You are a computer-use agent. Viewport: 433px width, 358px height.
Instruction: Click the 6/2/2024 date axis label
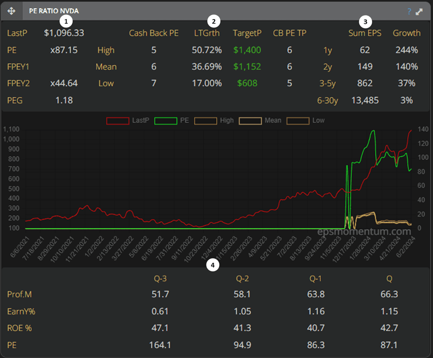coord(406,247)
